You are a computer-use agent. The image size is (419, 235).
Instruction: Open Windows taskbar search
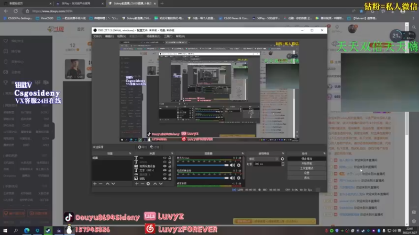point(16,230)
